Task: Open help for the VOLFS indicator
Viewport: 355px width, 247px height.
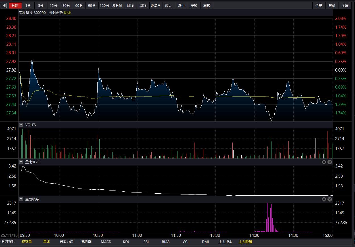Action: click(x=21, y=125)
